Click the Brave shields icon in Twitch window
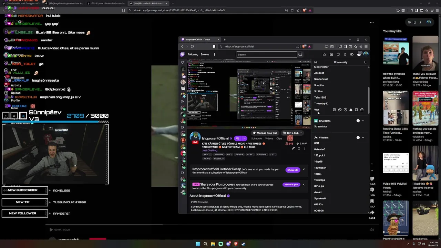The width and height of the screenshot is (441, 248). (x=304, y=46)
